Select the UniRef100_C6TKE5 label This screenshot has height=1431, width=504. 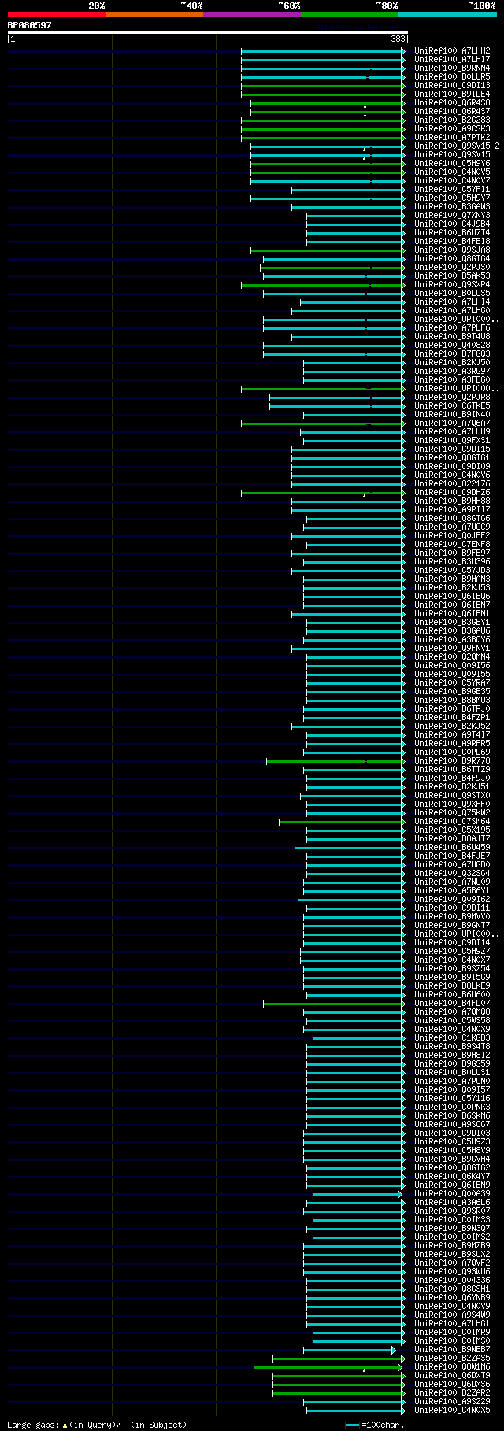tap(452, 406)
